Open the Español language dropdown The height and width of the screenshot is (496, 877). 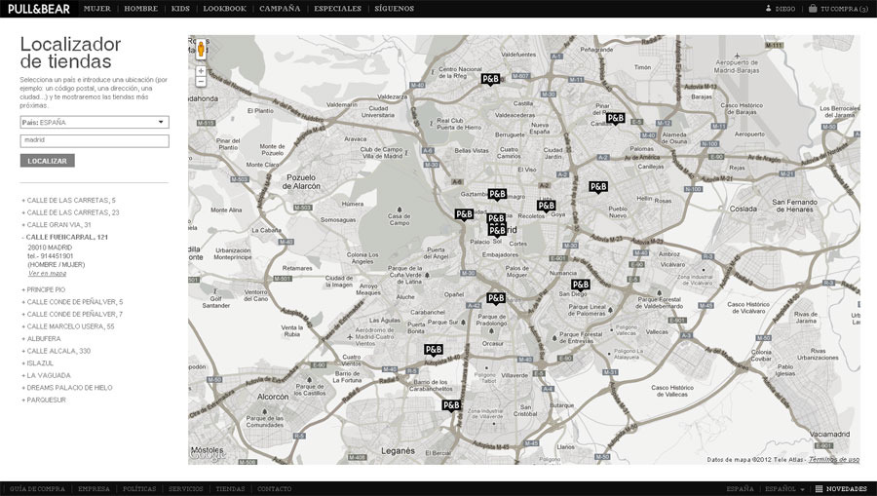pos(784,488)
